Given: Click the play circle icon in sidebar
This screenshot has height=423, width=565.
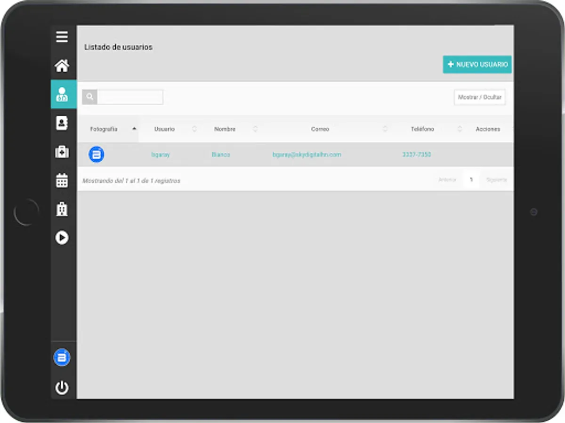Looking at the screenshot, I should click(62, 238).
